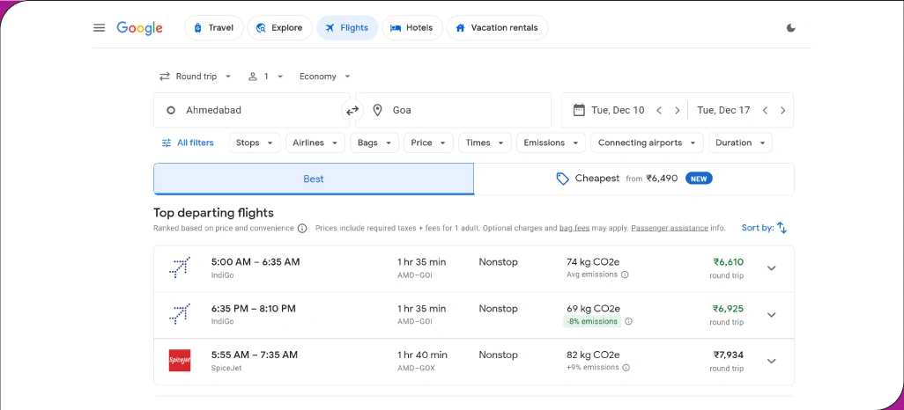
Task: Go to previous return date
Action: (765, 110)
